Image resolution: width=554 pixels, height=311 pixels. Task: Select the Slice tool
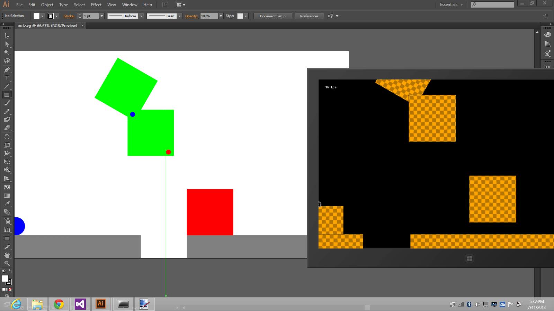[x=7, y=247]
